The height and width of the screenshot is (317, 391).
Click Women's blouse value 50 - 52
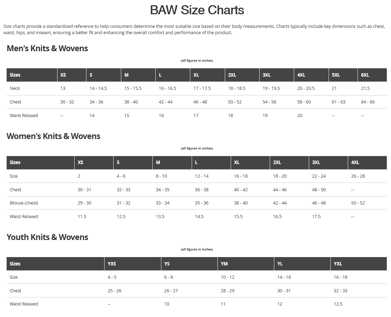(358, 203)
